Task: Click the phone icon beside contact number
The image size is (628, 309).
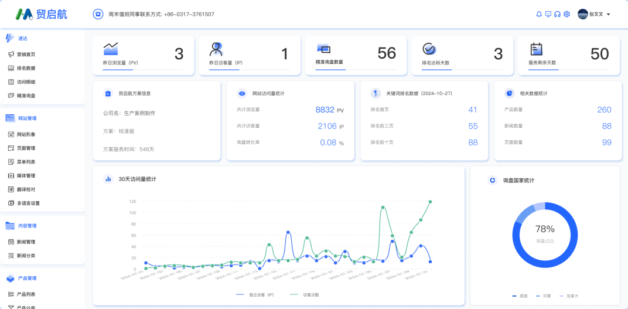Action: (98, 14)
